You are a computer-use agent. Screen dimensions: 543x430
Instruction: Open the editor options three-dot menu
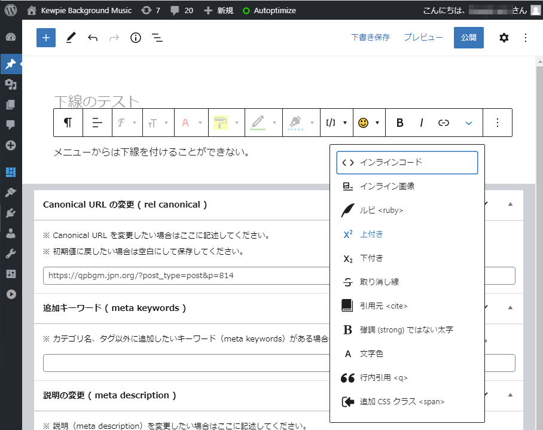[526, 38]
